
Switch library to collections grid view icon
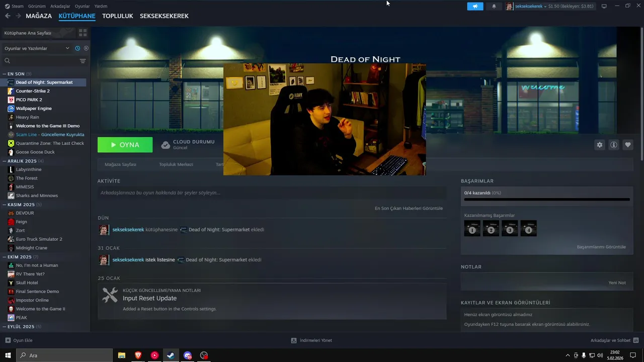(x=83, y=33)
